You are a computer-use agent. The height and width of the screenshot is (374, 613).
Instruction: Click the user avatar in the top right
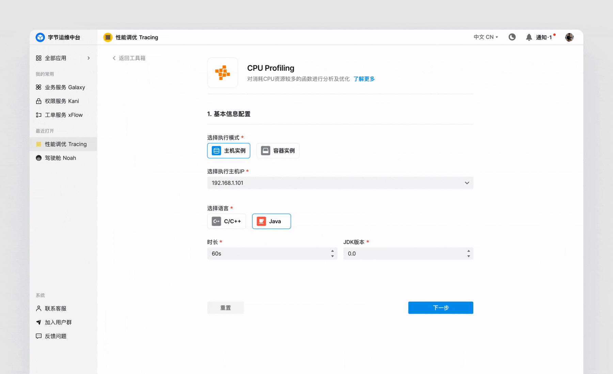[569, 37]
